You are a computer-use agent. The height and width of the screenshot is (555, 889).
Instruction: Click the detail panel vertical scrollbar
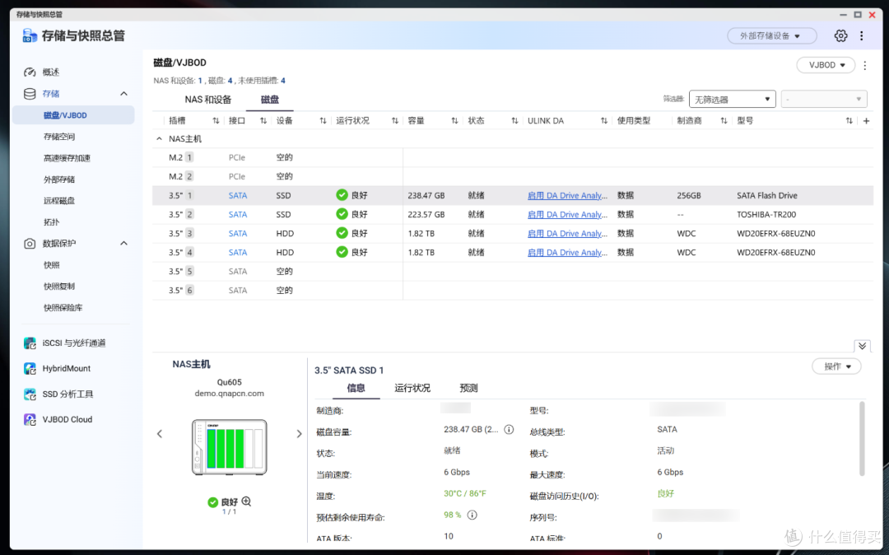[862, 439]
